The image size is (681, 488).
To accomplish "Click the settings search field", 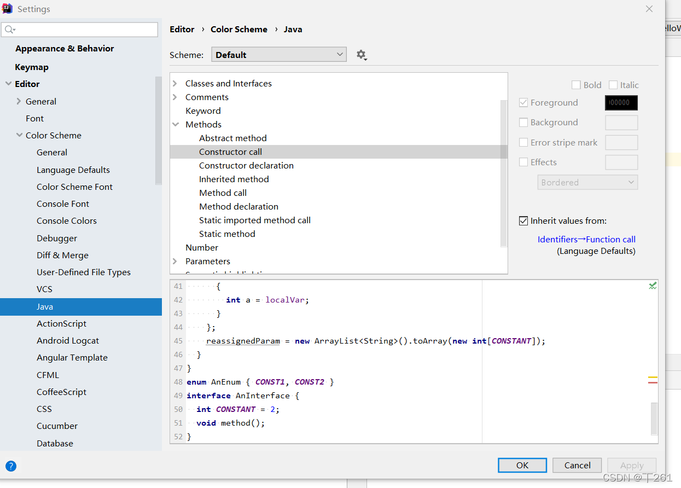I will click(x=80, y=30).
